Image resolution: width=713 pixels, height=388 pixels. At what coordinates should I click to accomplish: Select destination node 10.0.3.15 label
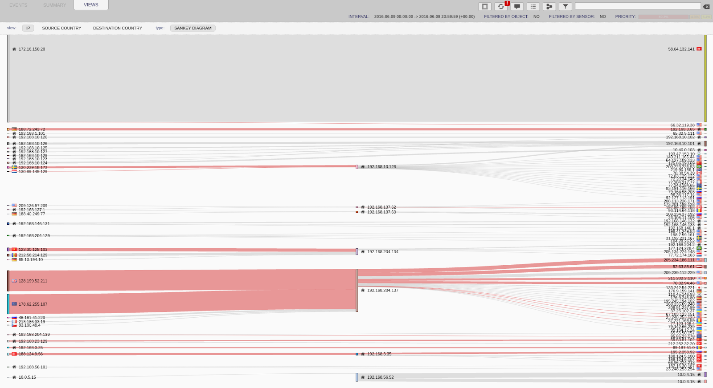[686, 381]
